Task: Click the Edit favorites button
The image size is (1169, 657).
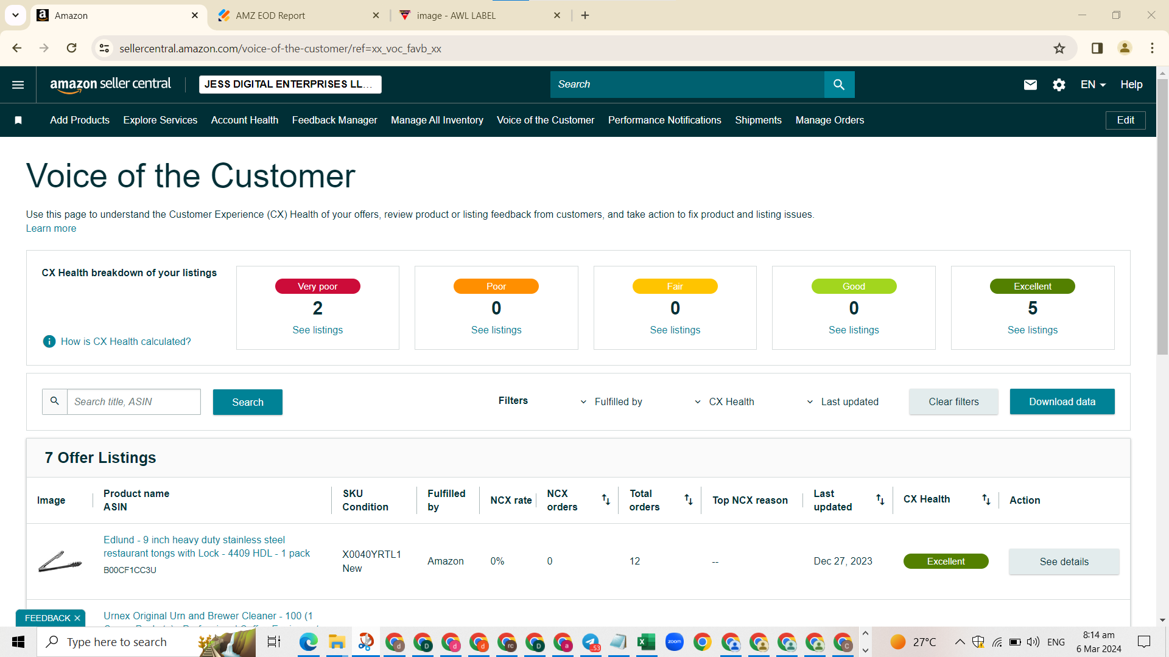Action: tap(1125, 120)
